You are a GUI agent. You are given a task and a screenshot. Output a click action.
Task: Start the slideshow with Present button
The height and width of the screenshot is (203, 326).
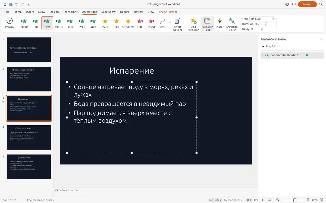tap(307, 4)
